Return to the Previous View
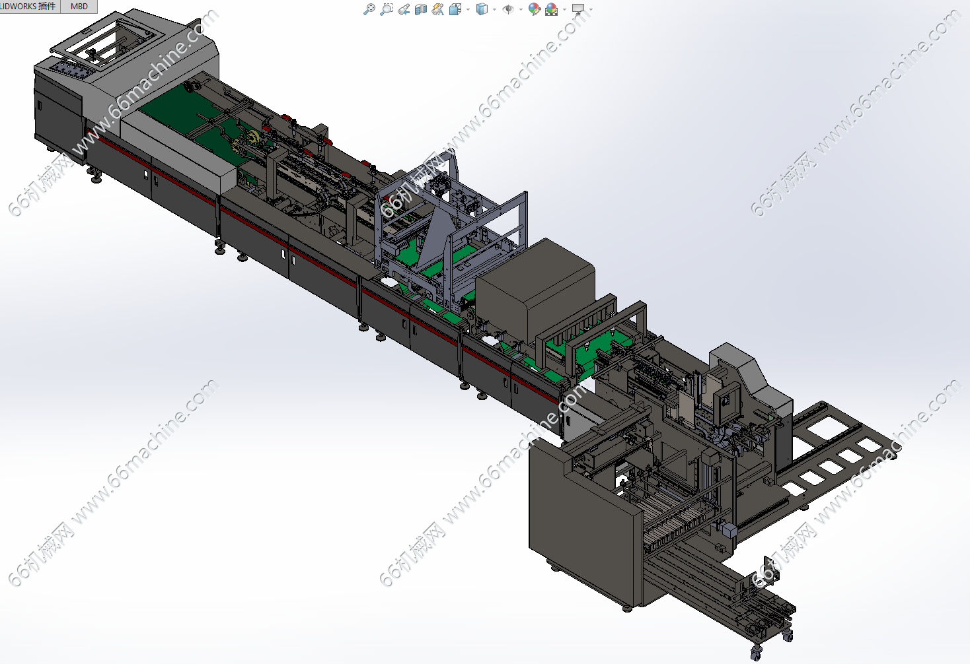 pyautogui.click(x=404, y=9)
